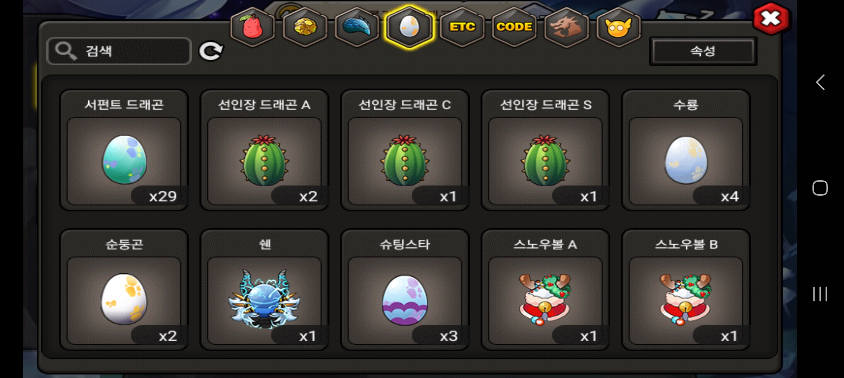This screenshot has height=378, width=844.
Task: Open the blue dragon scale tab
Action: click(x=357, y=27)
